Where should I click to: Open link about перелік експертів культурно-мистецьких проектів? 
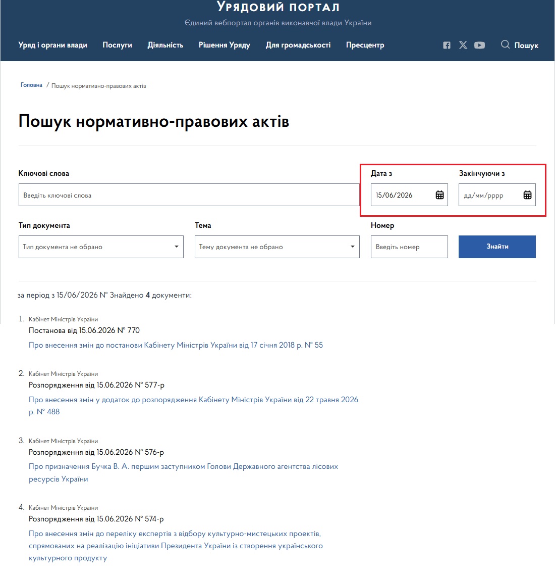pos(176,546)
